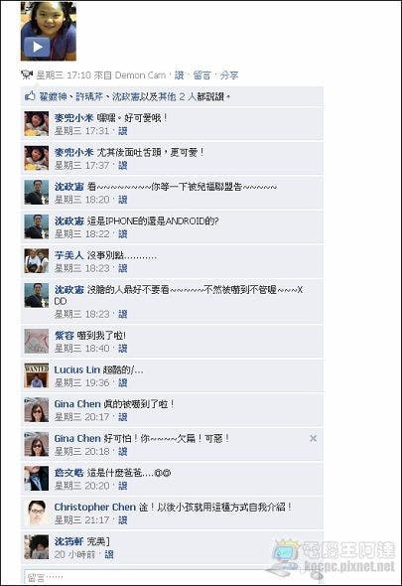Open 紫容's avatar thumbnail

(x=37, y=342)
